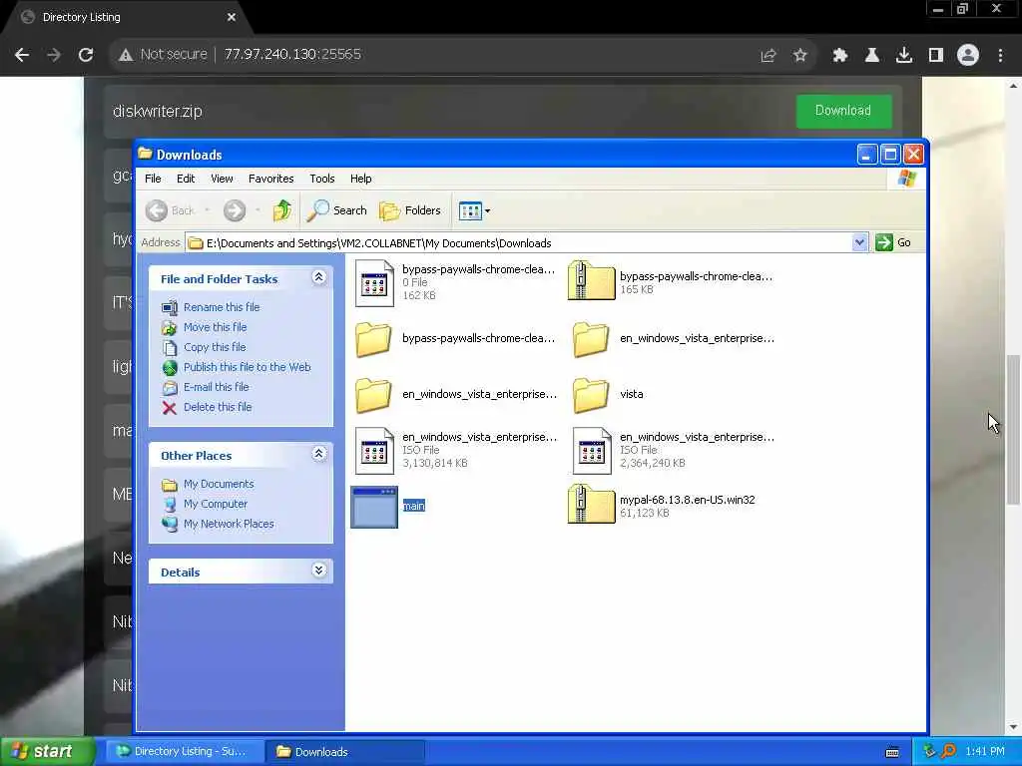Click the main application file icon

coord(374,507)
